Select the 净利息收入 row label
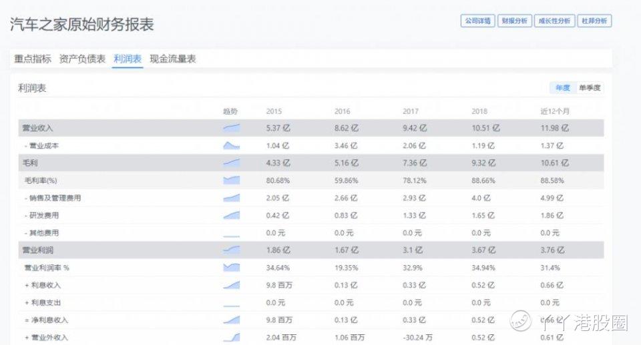This screenshot has height=345, width=641. coord(46,320)
